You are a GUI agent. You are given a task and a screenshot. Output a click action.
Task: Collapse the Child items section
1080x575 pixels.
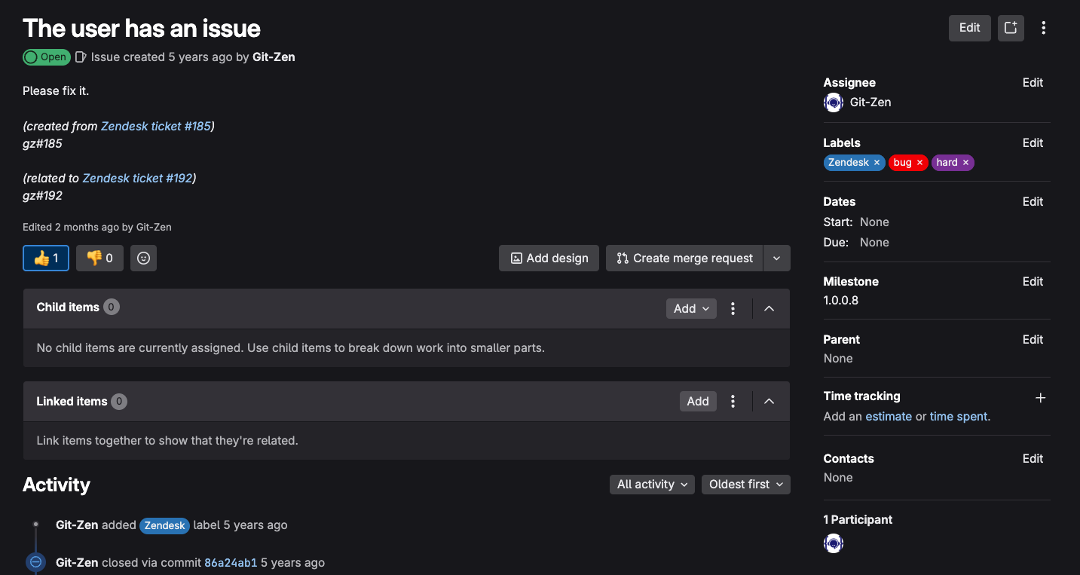pyautogui.click(x=769, y=308)
